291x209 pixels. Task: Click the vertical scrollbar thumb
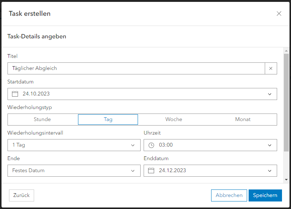[286, 103]
